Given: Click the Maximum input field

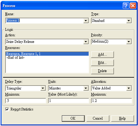Looking at the screenshot, I should (x=111, y=101).
